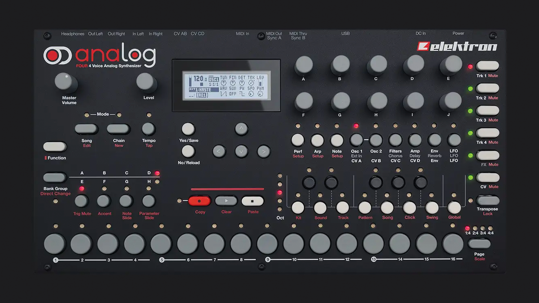Open the Arp Setup page
The height and width of the screenshot is (303, 539).
coord(318,140)
